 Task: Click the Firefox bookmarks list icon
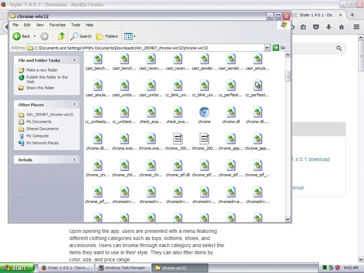point(303,27)
